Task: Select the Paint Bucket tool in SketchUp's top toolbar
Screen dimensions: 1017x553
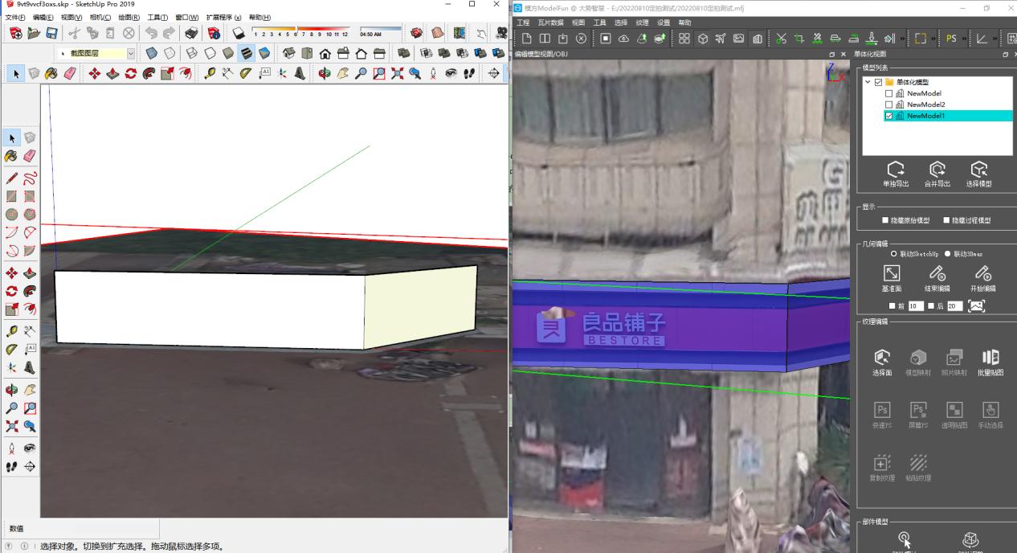Action: (x=51, y=74)
